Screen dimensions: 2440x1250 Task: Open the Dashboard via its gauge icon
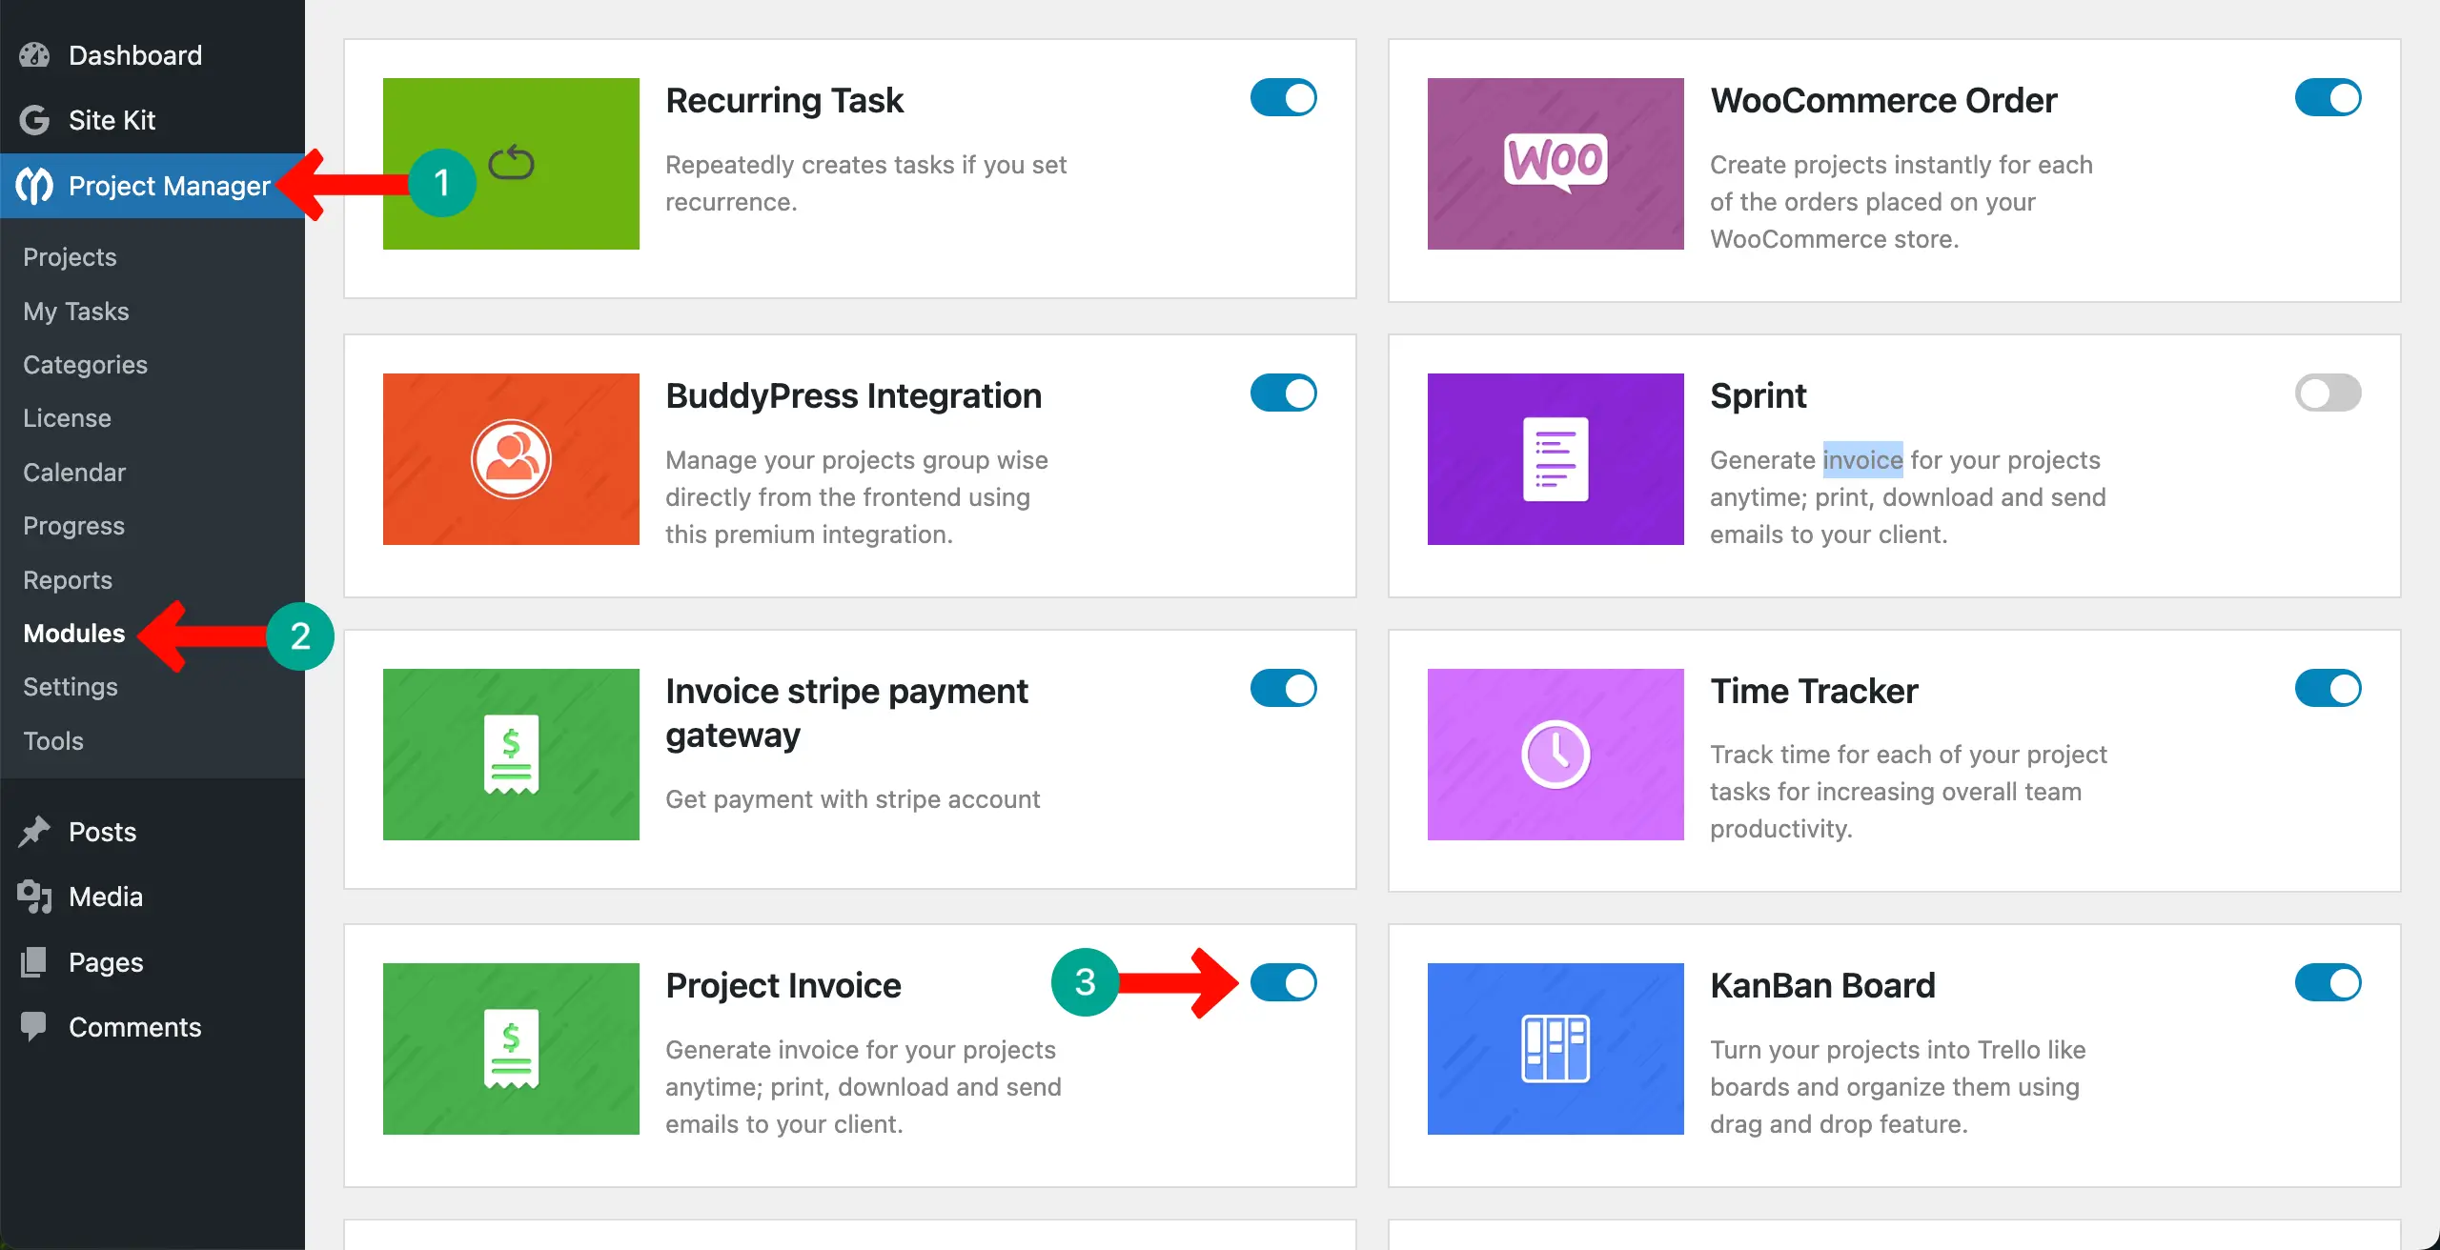pos(32,54)
